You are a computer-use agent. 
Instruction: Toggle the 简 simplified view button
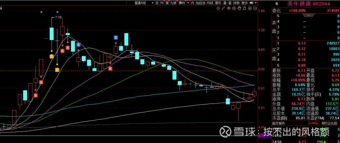(x=167, y=3)
